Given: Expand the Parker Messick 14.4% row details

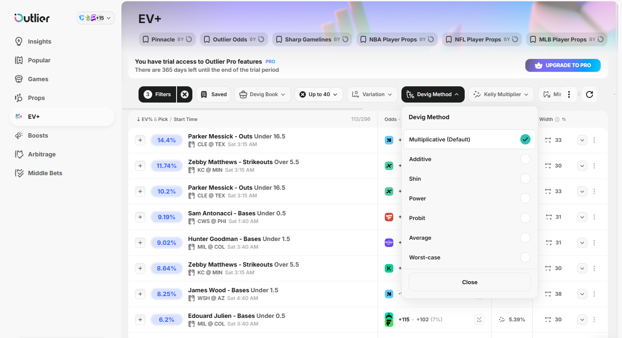Looking at the screenshot, I should pyautogui.click(x=582, y=140).
